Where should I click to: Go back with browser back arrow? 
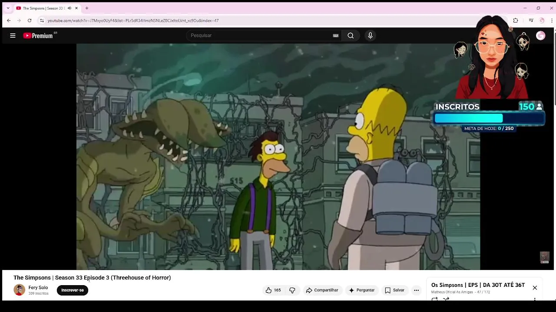pyautogui.click(x=9, y=20)
